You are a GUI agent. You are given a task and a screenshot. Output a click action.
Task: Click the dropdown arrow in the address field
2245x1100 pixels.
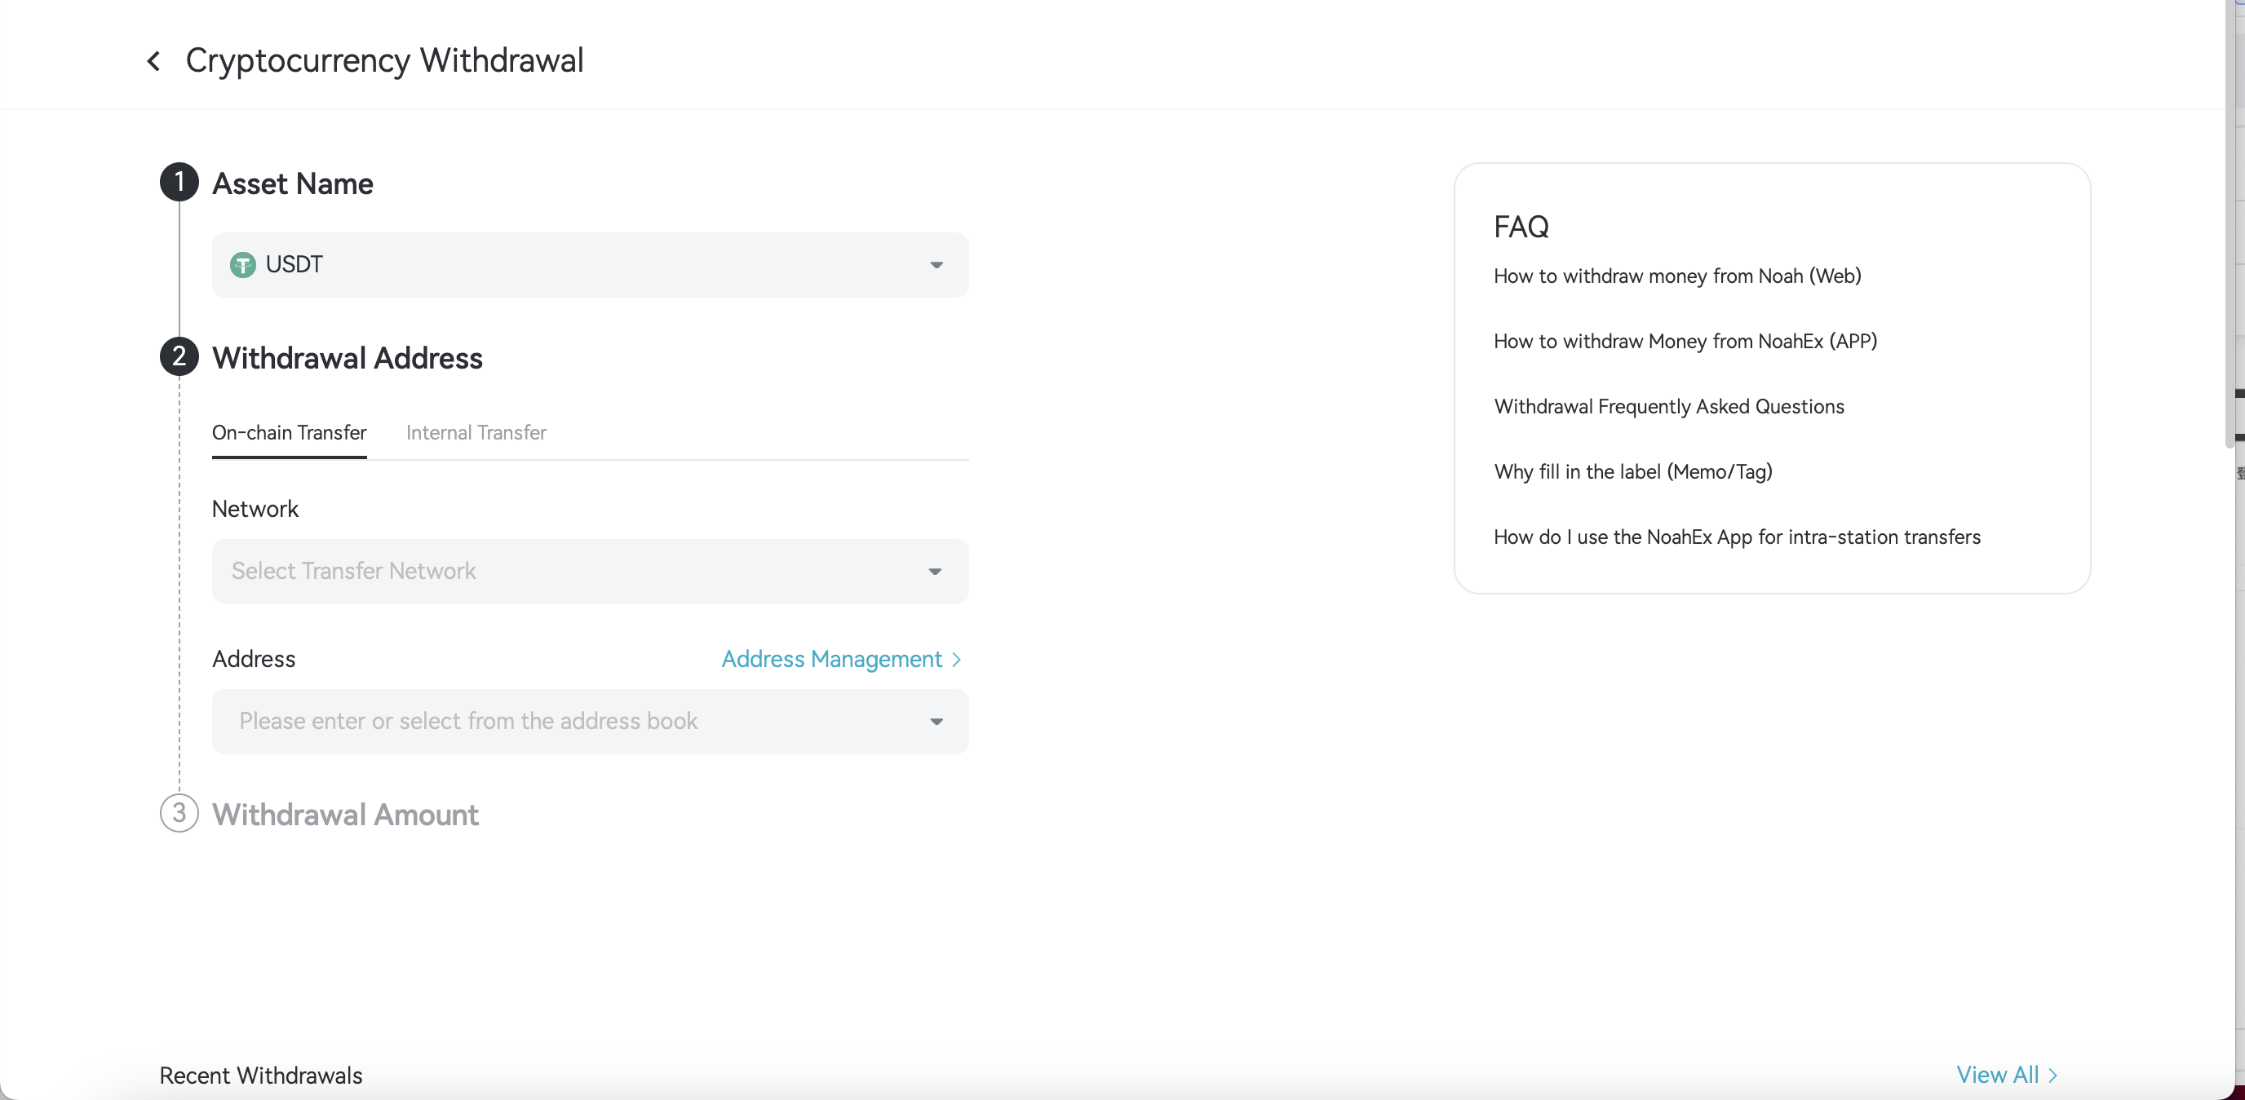[x=936, y=722]
